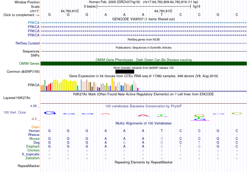Click the OMIM Genes track label
The width and height of the screenshot is (247, 172).
point(29,63)
